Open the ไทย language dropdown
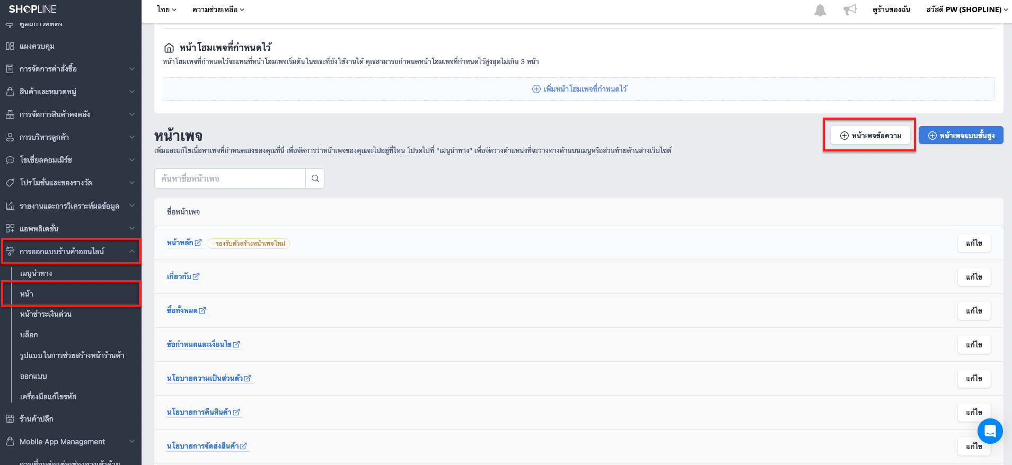 coord(166,10)
